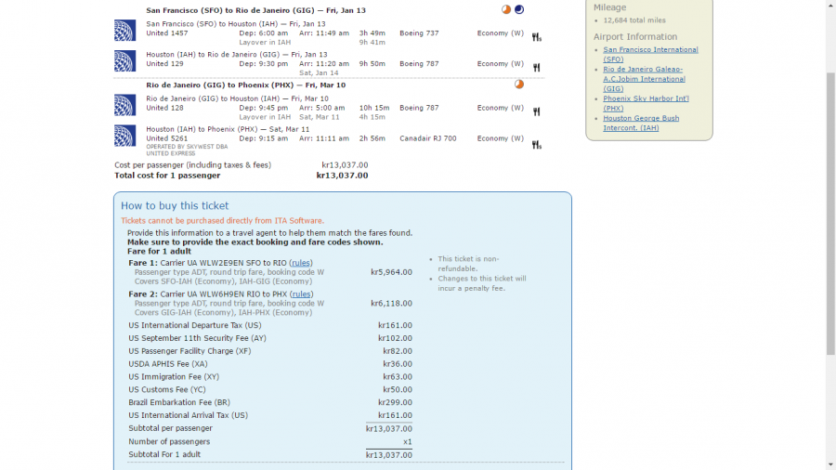The image size is (836, 470).
Task: Open San Francisco International airport link
Action: click(650, 49)
